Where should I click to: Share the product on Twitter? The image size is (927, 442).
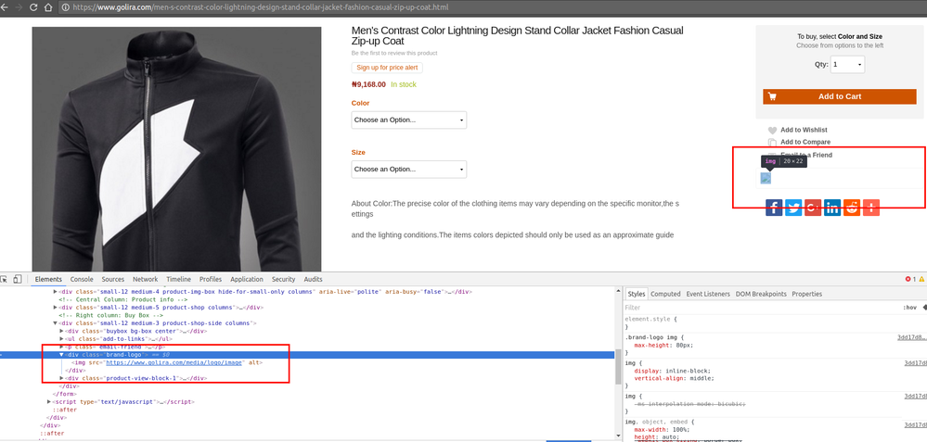tap(793, 208)
